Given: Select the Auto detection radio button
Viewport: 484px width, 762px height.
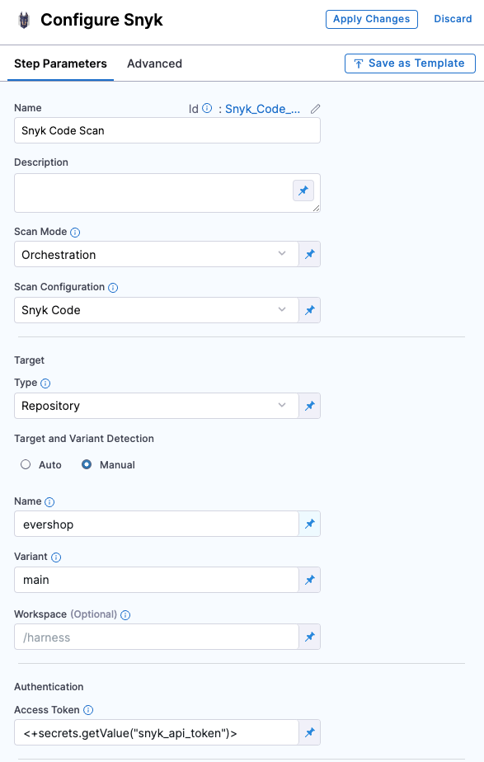Looking at the screenshot, I should [26, 464].
